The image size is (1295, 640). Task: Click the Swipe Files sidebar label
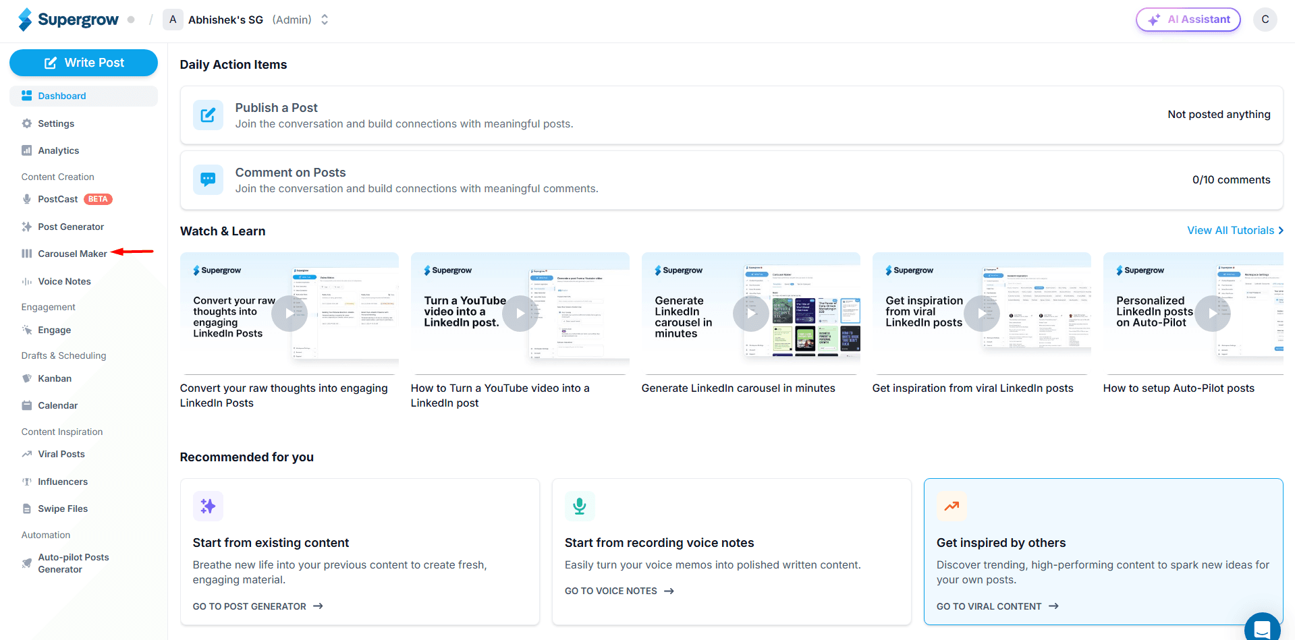[63, 508]
